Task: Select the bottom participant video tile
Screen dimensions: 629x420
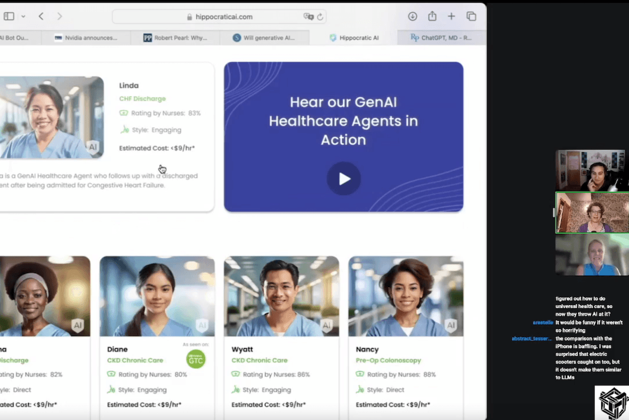Action: pyautogui.click(x=592, y=255)
